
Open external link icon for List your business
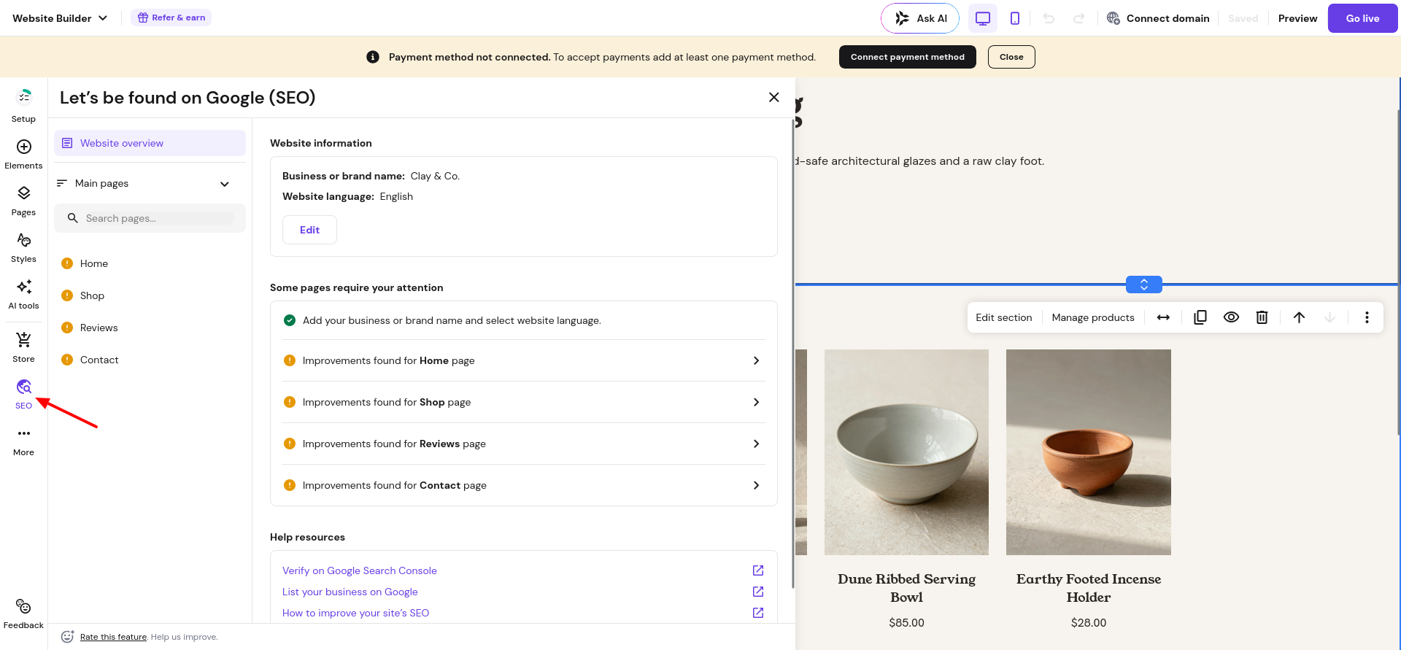coord(758,592)
